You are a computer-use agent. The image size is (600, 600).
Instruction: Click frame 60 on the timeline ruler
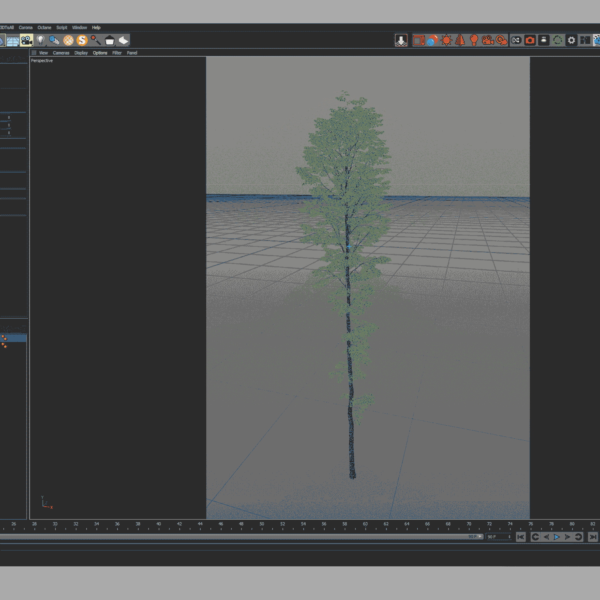click(x=365, y=524)
